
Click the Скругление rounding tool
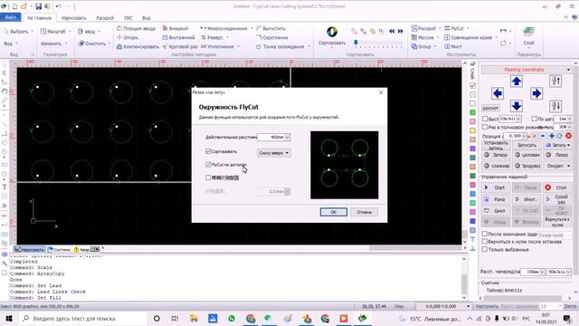point(272,37)
